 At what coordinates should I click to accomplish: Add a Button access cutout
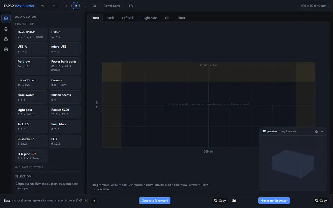pos(65,97)
